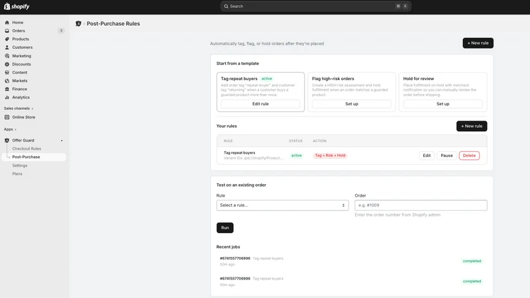This screenshot has width=530, height=298.
Task: Open Checkout Rules subpage
Action: tap(26, 148)
